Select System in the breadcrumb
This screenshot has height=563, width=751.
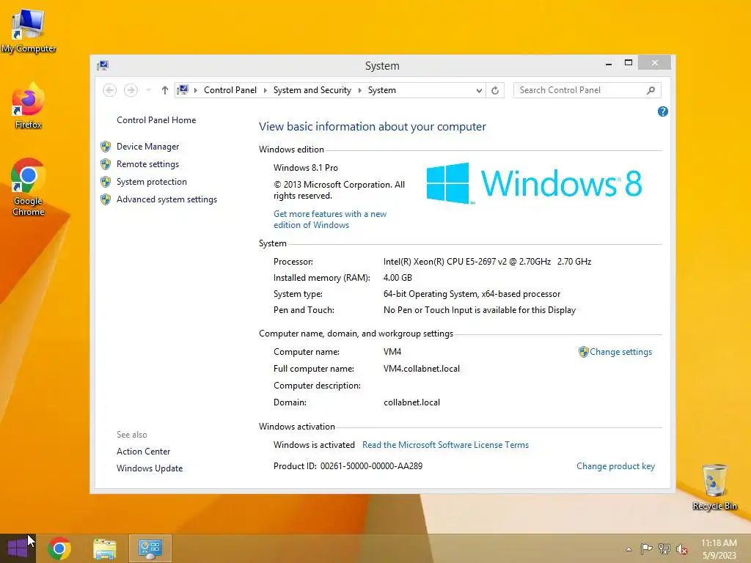[x=381, y=90]
